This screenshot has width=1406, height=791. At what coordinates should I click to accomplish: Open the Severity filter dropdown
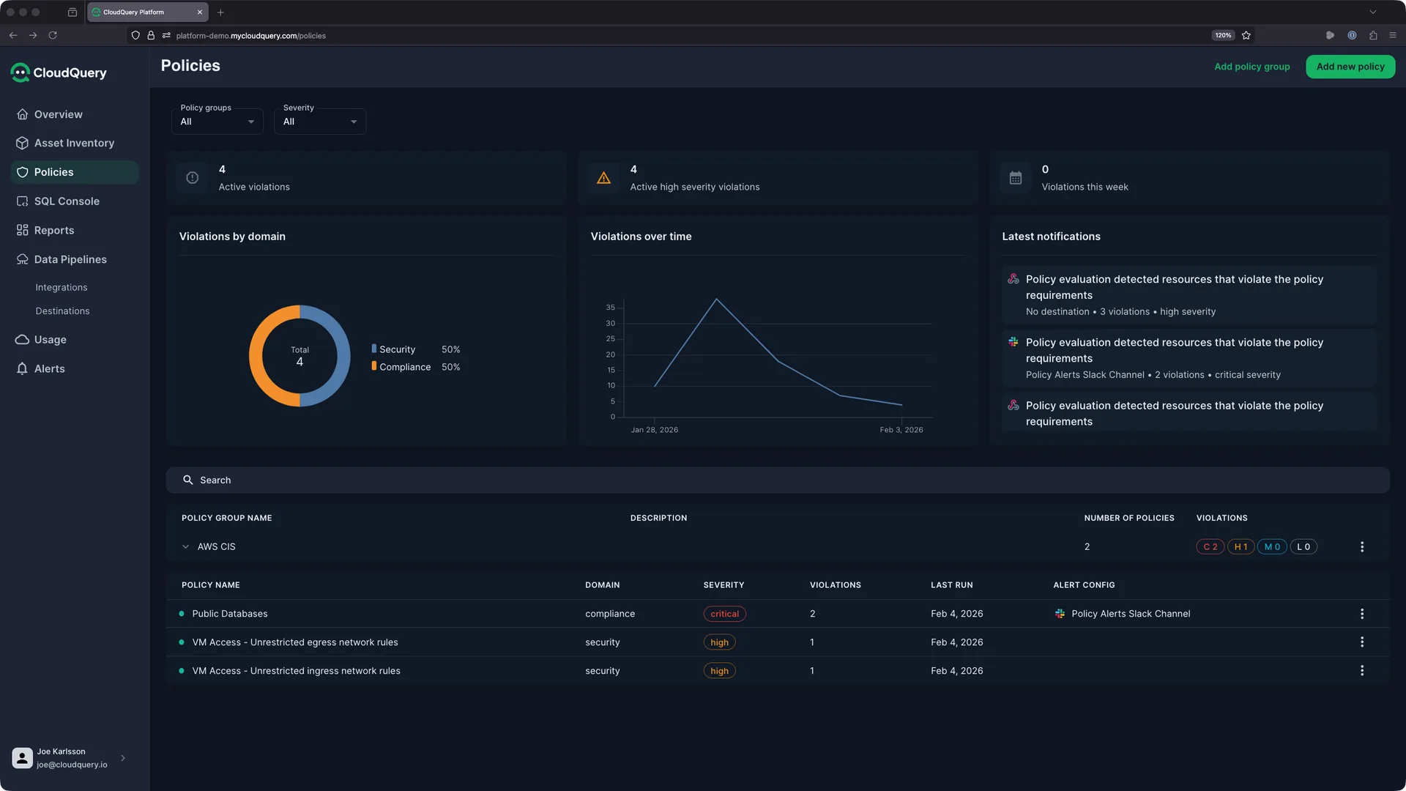tap(320, 122)
